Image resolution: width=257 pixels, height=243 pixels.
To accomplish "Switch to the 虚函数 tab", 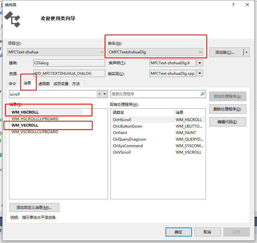I will 44,83.
